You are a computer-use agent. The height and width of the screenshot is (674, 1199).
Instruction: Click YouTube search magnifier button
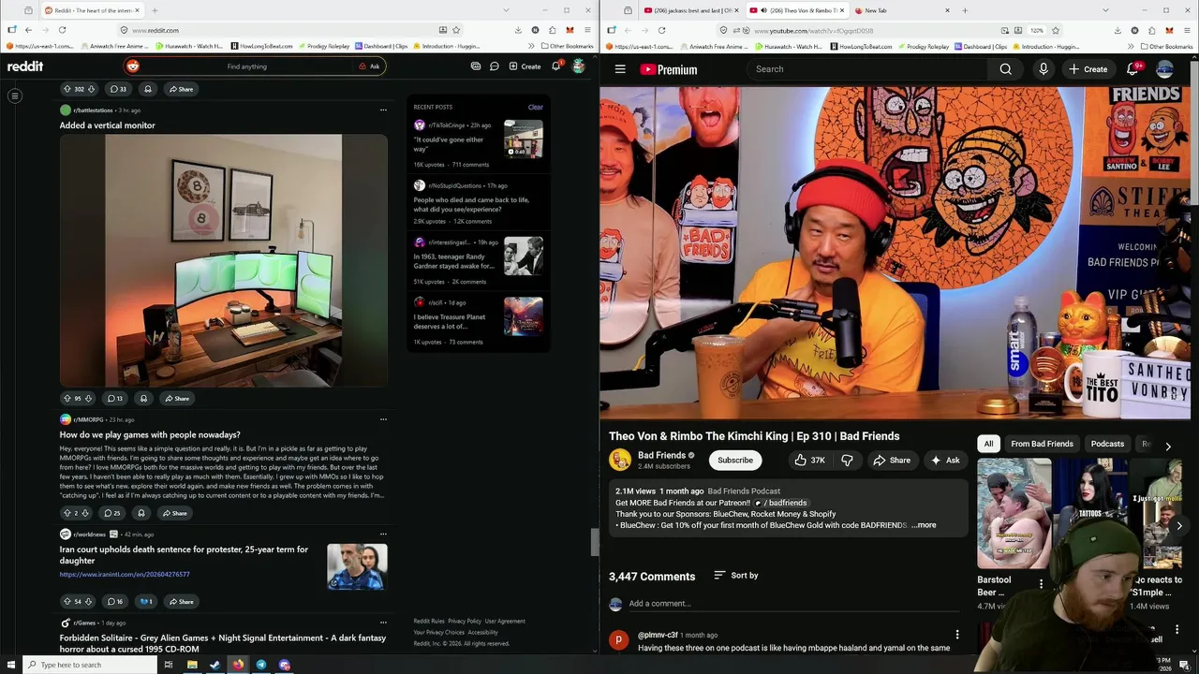1005,69
